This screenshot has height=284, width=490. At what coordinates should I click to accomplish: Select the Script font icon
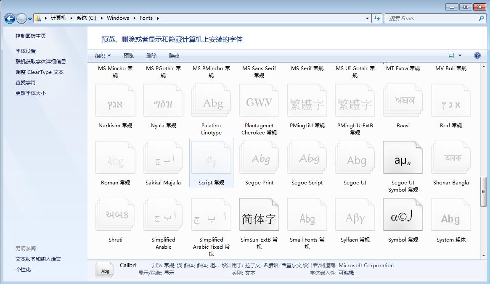point(211,158)
